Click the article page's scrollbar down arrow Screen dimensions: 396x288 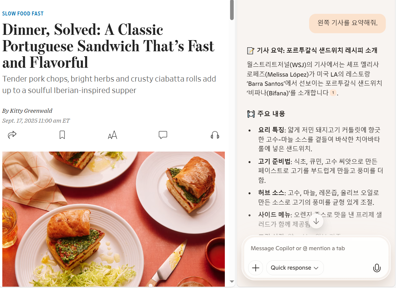232,281
